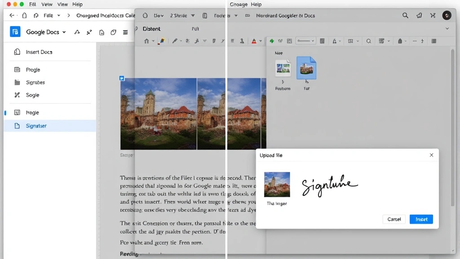
Task: Toggle the text alignment option
Action: point(232,41)
